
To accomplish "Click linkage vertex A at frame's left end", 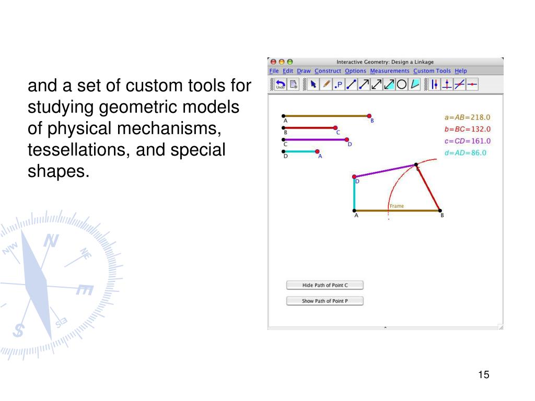I will [x=355, y=211].
